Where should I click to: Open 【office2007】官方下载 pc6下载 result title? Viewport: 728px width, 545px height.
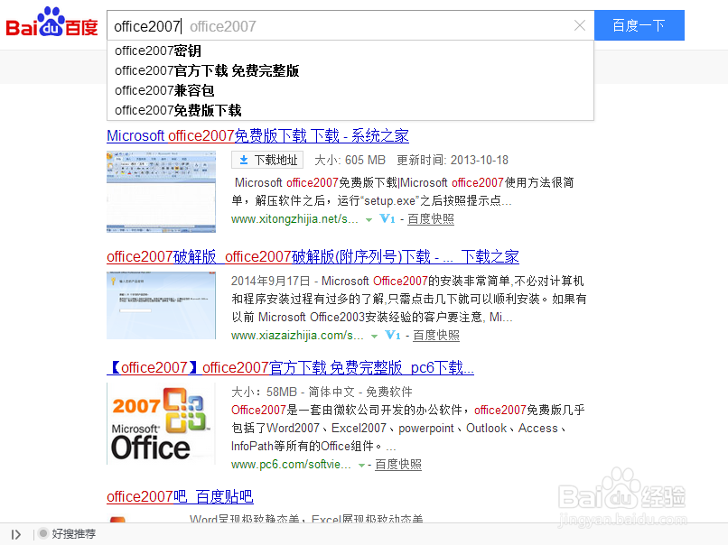click(290, 368)
